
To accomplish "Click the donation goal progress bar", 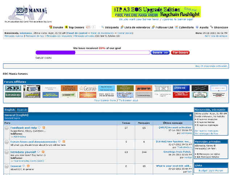I will (x=93, y=52).
